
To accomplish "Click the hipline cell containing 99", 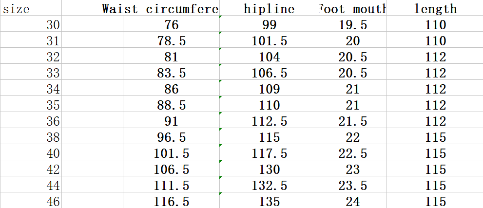I will pyautogui.click(x=269, y=25).
